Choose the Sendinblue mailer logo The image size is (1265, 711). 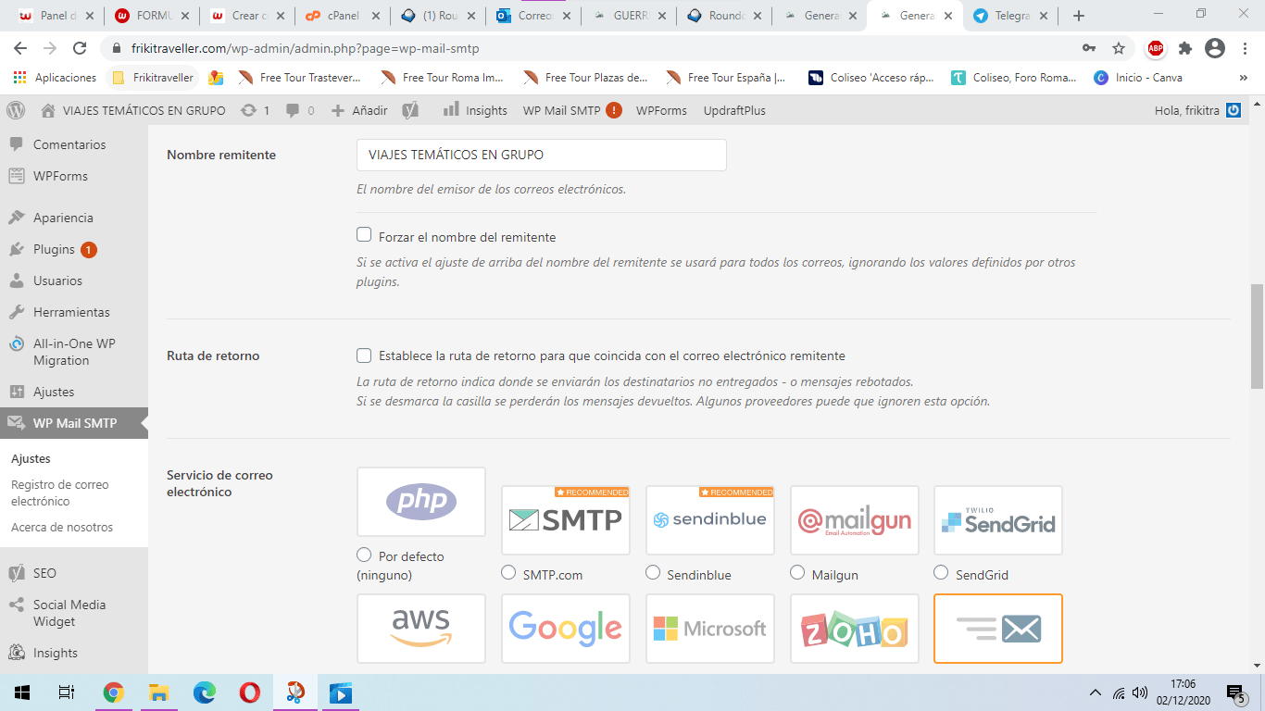click(710, 520)
